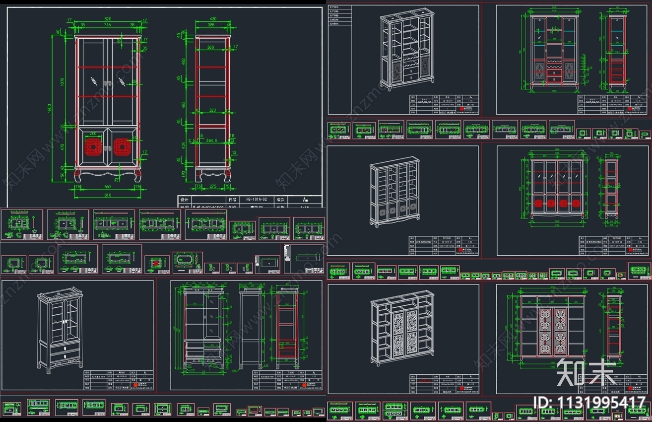Pick the 368 dimension in side view

click(x=210, y=48)
